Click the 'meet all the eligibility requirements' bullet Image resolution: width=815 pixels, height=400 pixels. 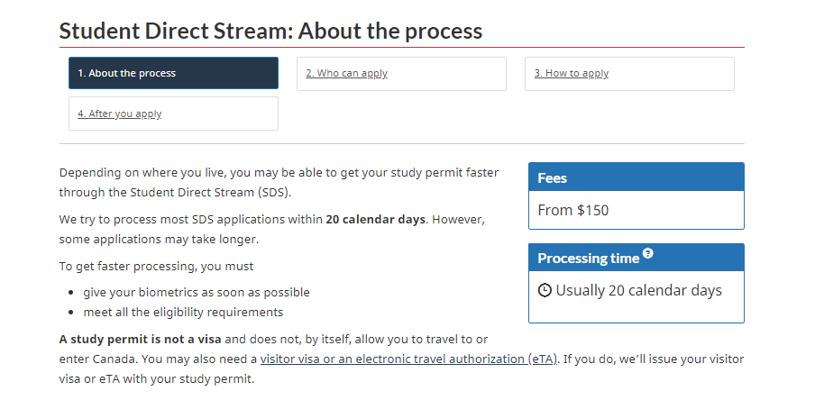tap(183, 312)
